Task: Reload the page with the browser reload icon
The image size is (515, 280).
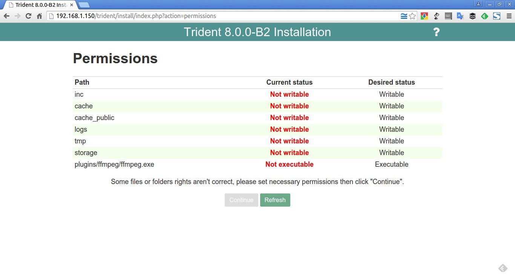Action: 28,16
